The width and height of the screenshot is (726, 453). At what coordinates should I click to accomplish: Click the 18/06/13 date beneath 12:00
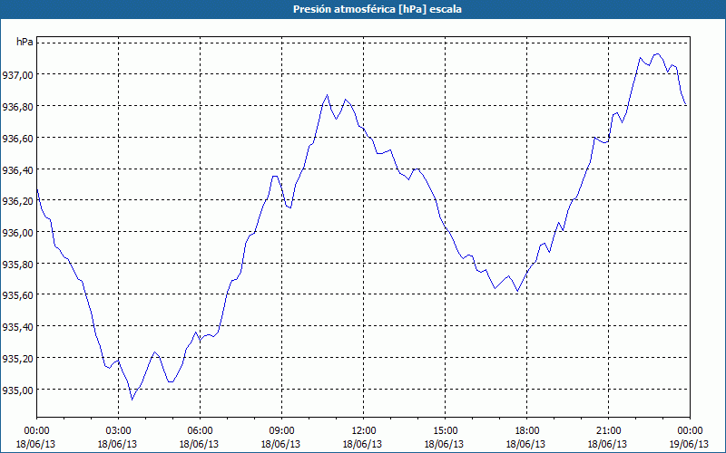[x=364, y=444]
